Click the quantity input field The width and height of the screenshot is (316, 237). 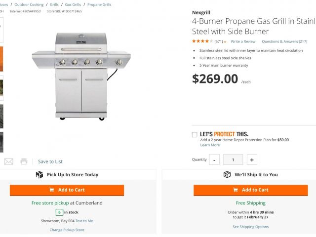[233, 159]
